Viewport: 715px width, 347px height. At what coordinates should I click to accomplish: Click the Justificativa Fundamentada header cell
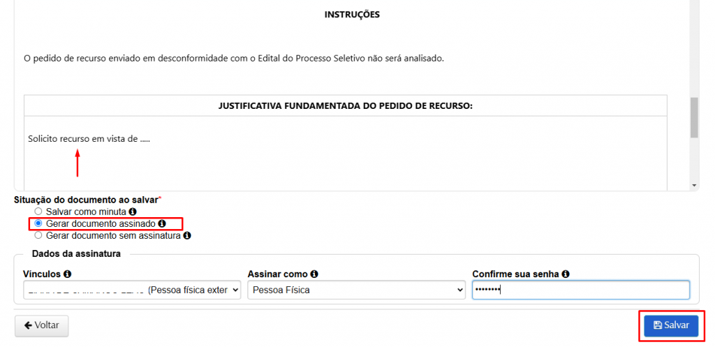346,106
